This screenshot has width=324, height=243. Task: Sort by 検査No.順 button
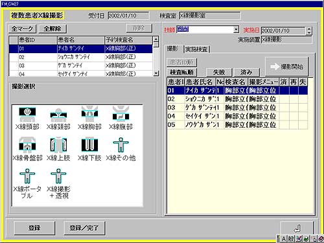(x=181, y=72)
